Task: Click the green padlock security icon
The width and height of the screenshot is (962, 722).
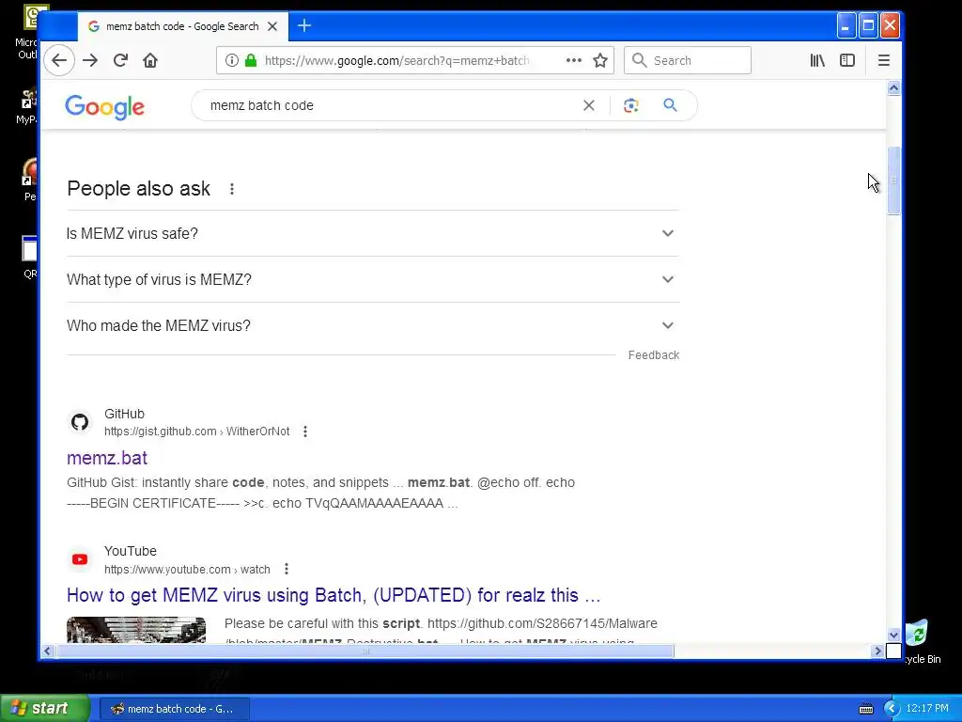Action: click(250, 60)
